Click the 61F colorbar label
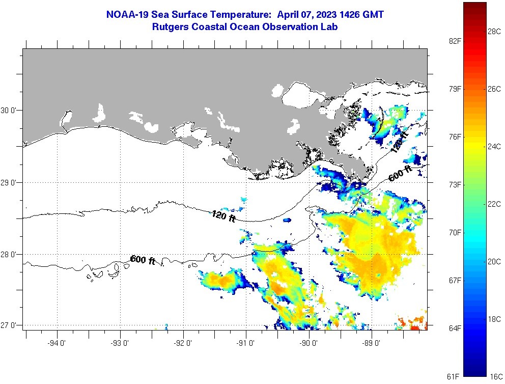This screenshot has width=505, height=384. [x=454, y=376]
